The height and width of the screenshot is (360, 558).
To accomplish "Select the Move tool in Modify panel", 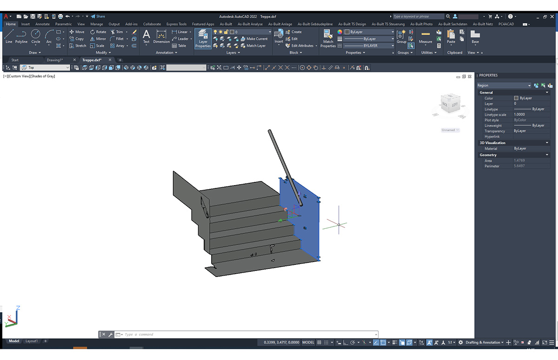I will [x=77, y=32].
